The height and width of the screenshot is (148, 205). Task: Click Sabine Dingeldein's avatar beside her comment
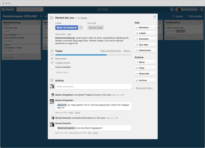[x=52, y=101]
